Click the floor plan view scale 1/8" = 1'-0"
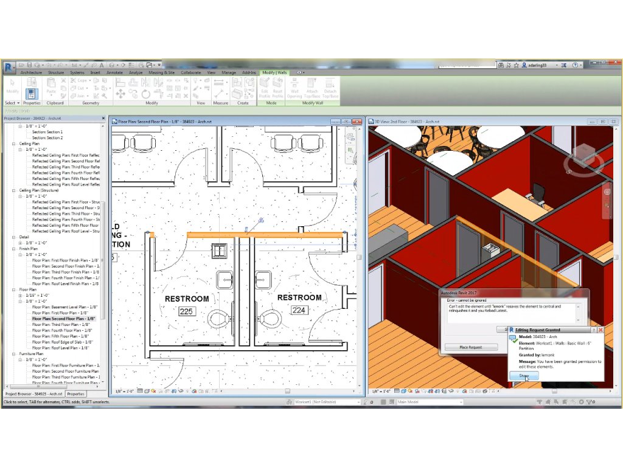 (124, 391)
